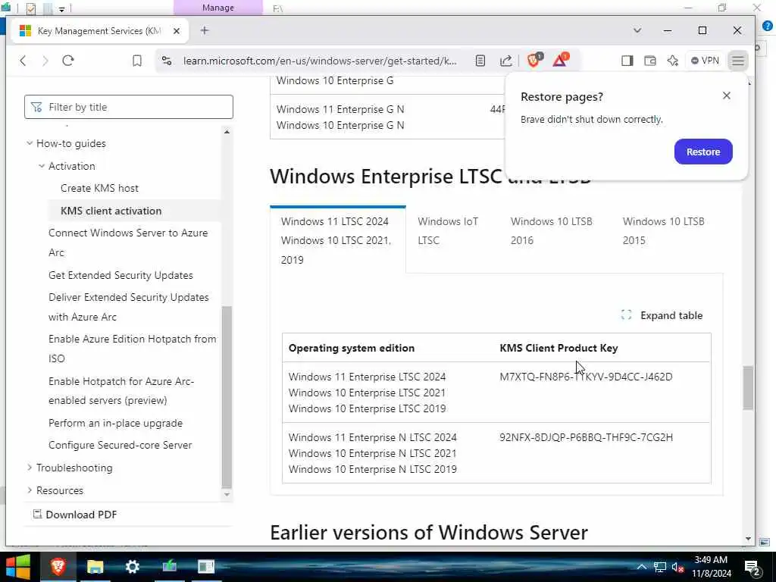The width and height of the screenshot is (776, 582).
Task: Click Windows 11 Enterprise LTSC 2024 cell text
Action: point(367,377)
